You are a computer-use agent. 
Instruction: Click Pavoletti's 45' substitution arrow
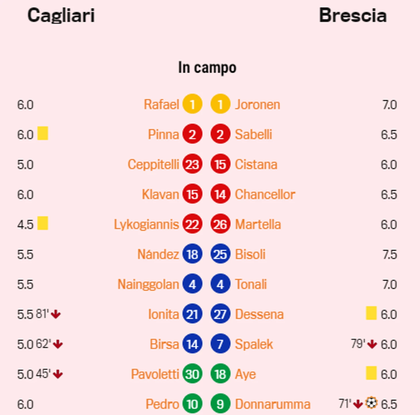[x=58, y=374]
